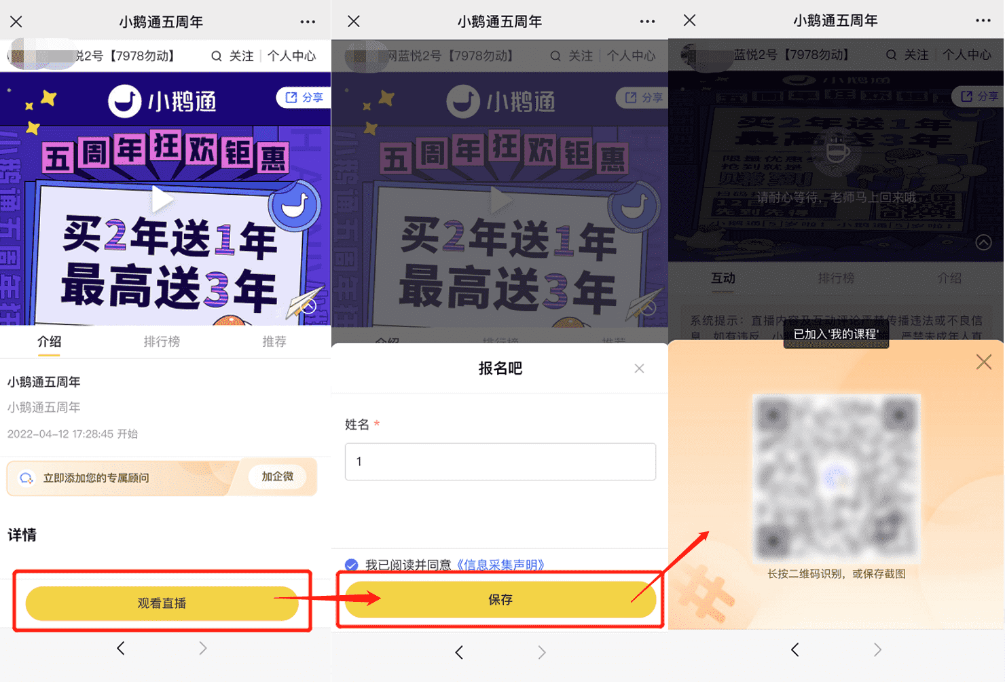Click the search icon in the right screen header

pyautogui.click(x=891, y=55)
